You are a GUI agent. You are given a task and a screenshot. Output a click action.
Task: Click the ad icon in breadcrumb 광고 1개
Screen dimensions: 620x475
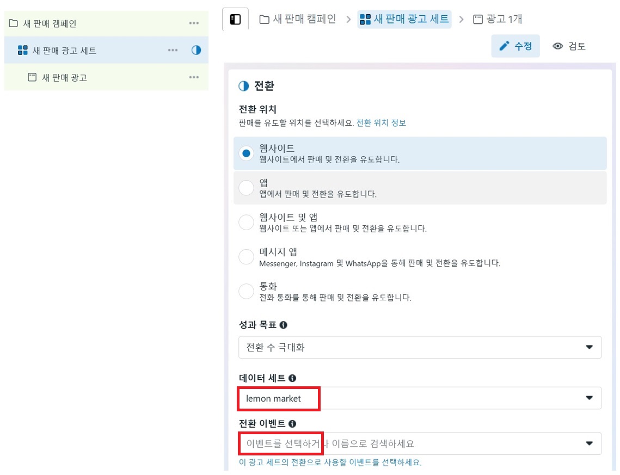click(477, 19)
